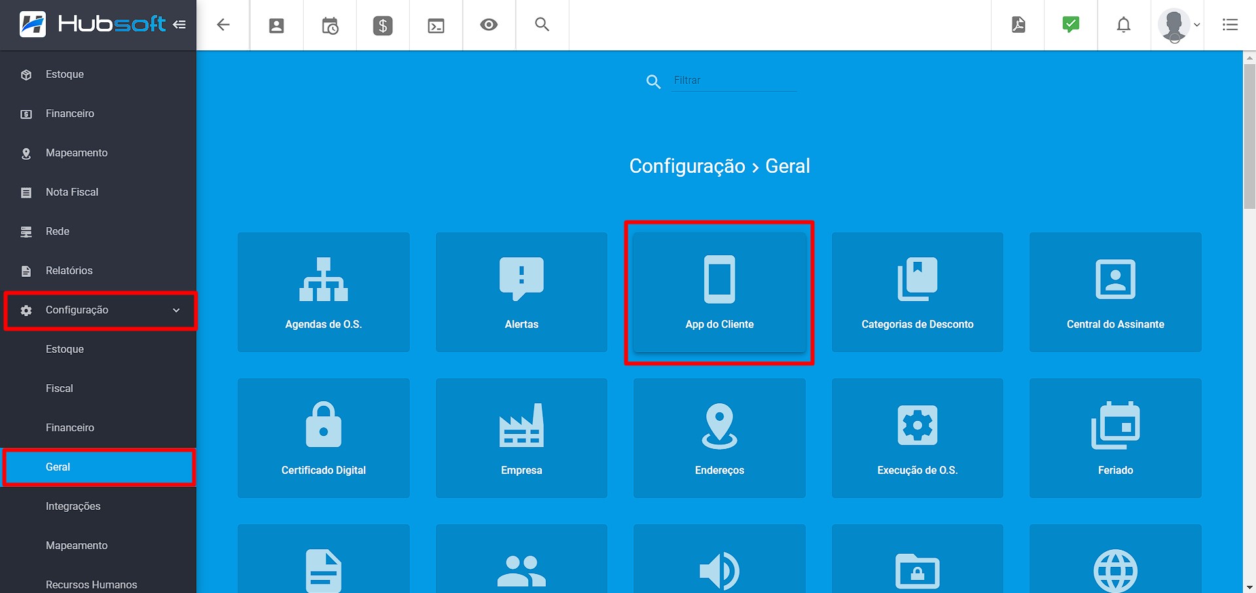Select Integrações under Configuração
1256x593 pixels.
pos(98,507)
